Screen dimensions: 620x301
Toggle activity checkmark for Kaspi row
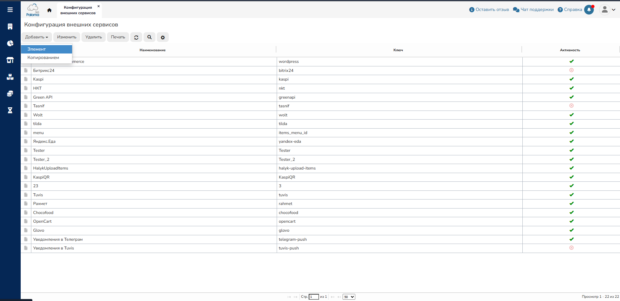tap(571, 79)
